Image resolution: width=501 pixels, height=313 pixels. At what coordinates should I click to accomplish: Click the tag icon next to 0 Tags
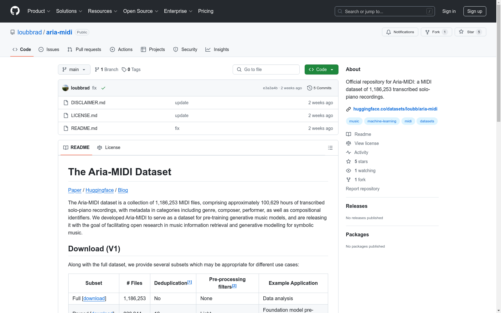pyautogui.click(x=124, y=69)
